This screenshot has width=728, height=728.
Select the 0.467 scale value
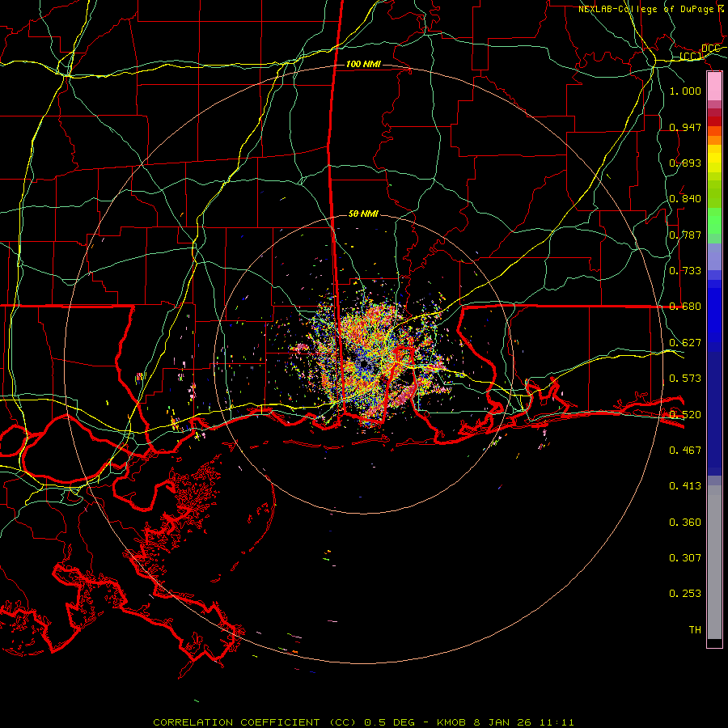pyautogui.click(x=685, y=450)
